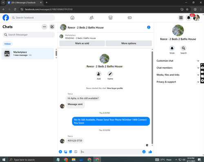
Task: Reload the page in the browser
Action: pos(15,9)
